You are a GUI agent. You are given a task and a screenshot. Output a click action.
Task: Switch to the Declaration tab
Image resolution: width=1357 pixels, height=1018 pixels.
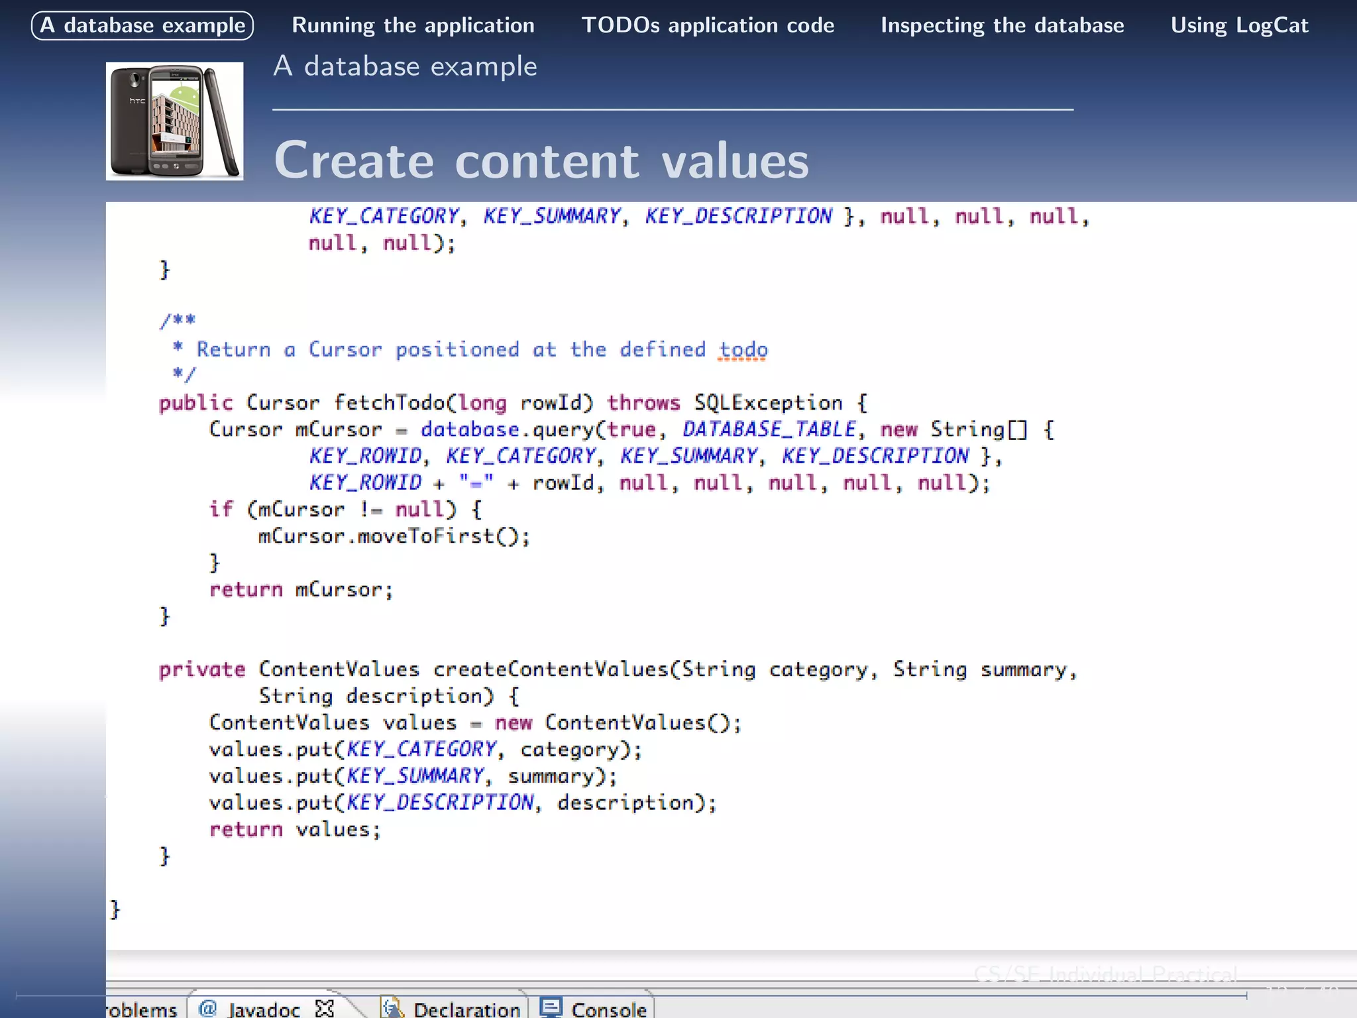click(x=452, y=1008)
